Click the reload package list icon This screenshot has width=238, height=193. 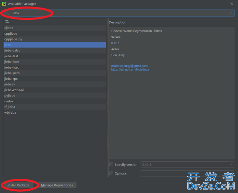[7, 22]
